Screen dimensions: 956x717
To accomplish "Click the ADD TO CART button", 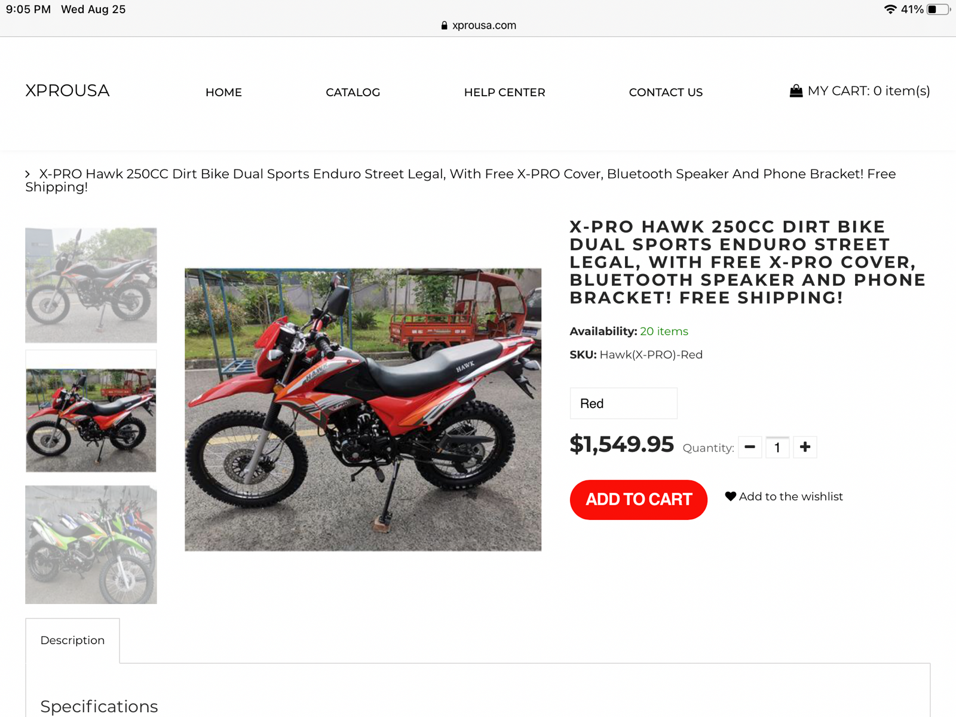I will pyautogui.click(x=638, y=500).
